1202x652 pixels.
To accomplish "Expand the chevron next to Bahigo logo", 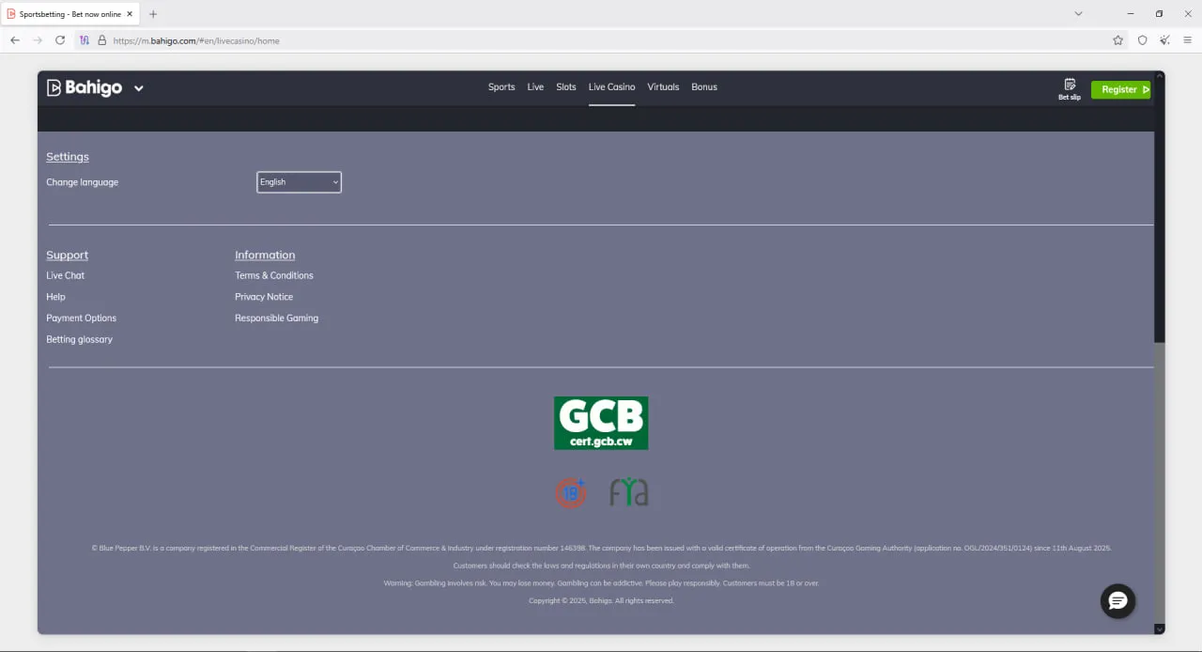I will [139, 88].
